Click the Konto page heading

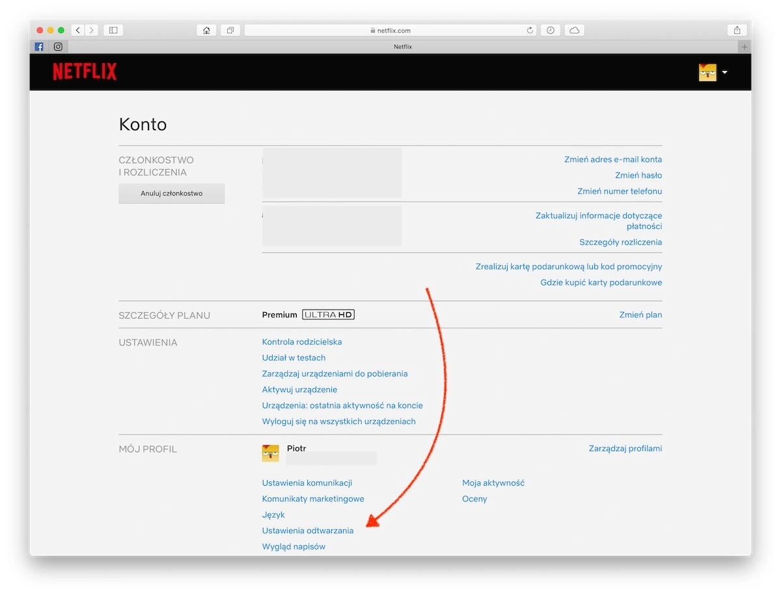tap(143, 124)
